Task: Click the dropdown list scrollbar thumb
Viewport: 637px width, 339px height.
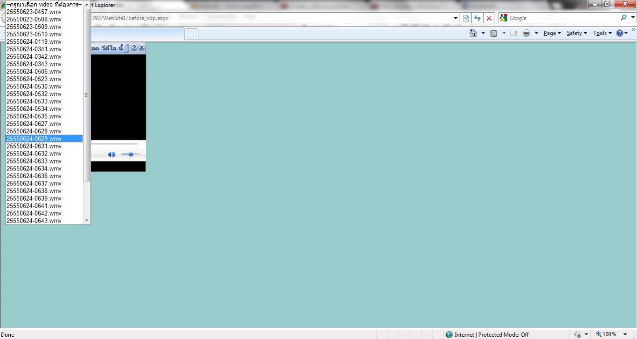Action: [x=86, y=95]
